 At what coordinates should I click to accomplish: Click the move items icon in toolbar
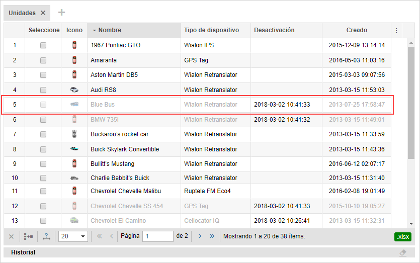(28, 236)
